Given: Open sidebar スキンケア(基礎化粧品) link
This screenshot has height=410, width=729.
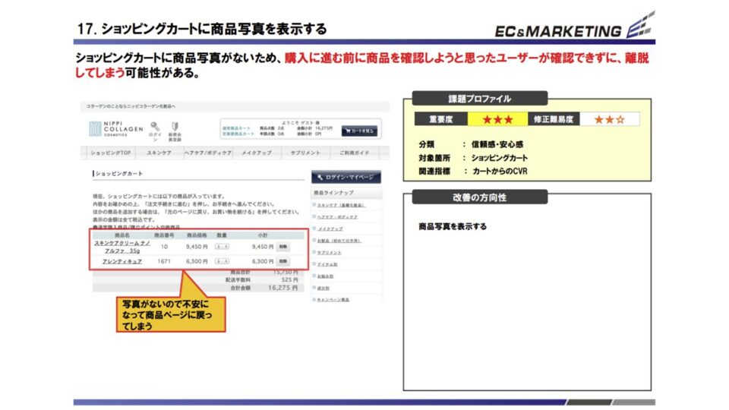Looking at the screenshot, I should coord(341,205).
